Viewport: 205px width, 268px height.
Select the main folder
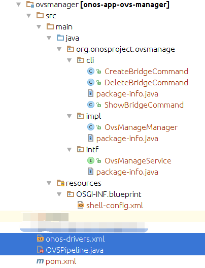pos(64,27)
